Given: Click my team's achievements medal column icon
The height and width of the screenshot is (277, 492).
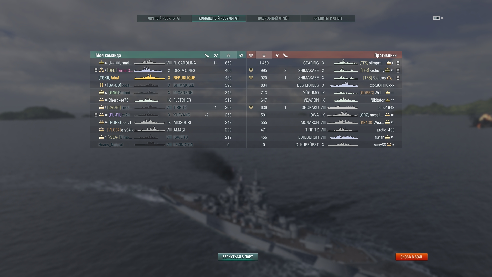Looking at the screenshot, I should 241,55.
